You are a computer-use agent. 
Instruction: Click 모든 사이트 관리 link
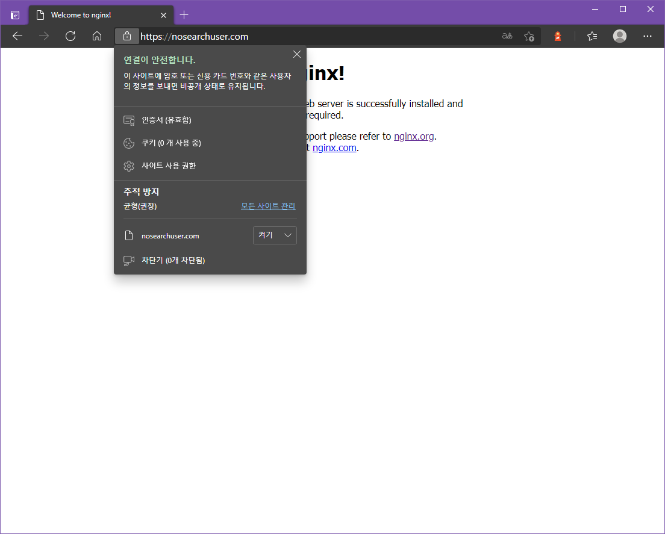click(x=268, y=206)
